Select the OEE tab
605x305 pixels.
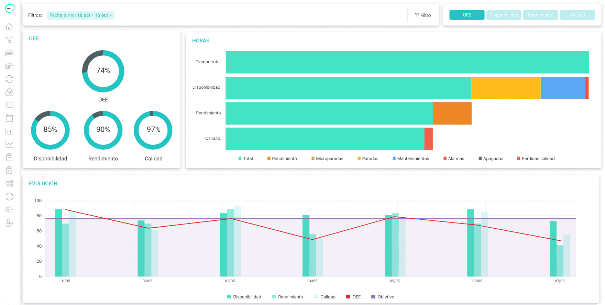pyautogui.click(x=467, y=15)
